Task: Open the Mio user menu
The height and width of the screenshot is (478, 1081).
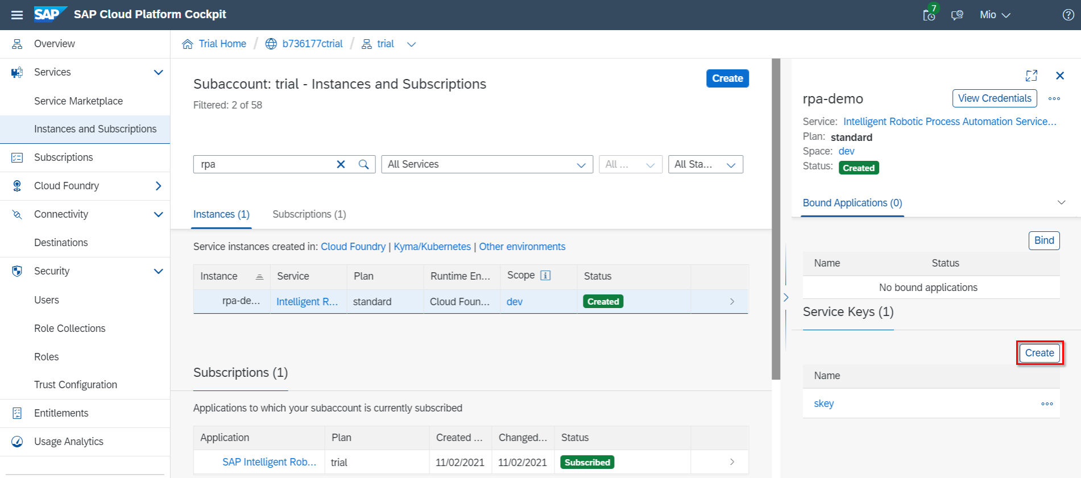Action: [x=995, y=15]
